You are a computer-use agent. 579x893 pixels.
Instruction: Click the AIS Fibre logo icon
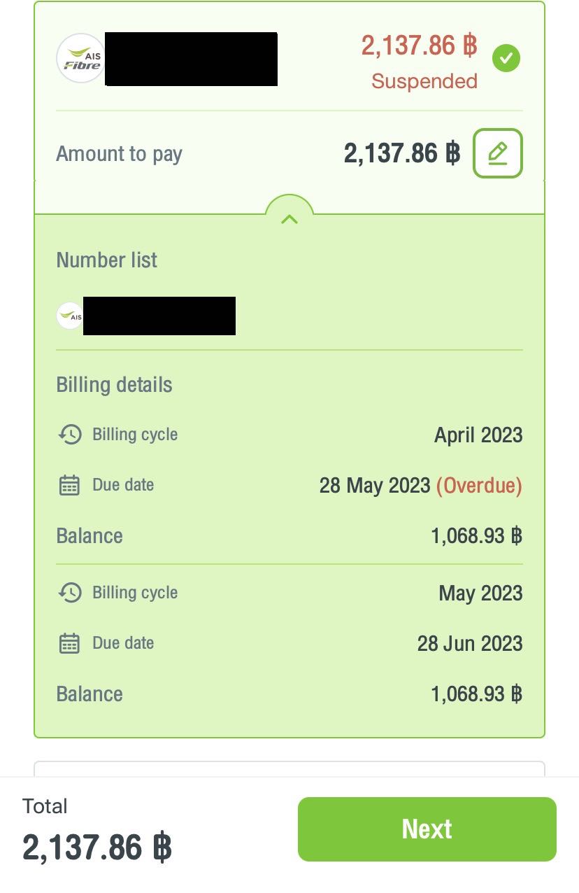80,59
